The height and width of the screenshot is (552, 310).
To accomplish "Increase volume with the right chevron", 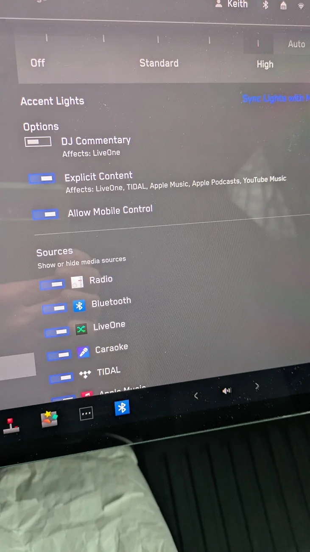I will tap(257, 386).
